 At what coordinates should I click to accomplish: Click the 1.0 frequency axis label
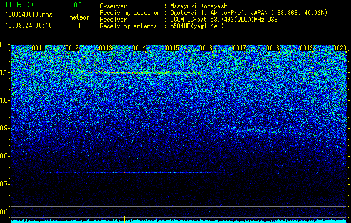4,100
